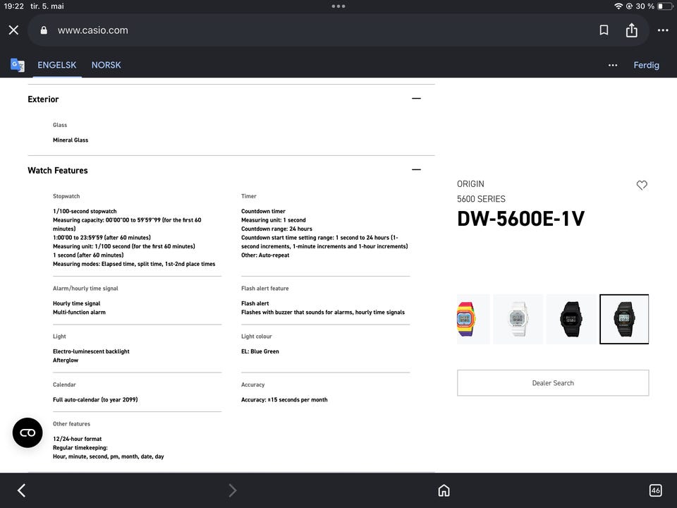
Task: Bookmark this page with bookmark icon
Action: point(604,30)
